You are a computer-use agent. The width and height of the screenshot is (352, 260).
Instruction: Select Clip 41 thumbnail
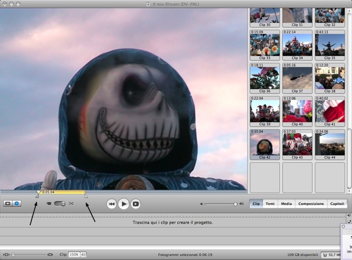pyautogui.click(x=330, y=111)
